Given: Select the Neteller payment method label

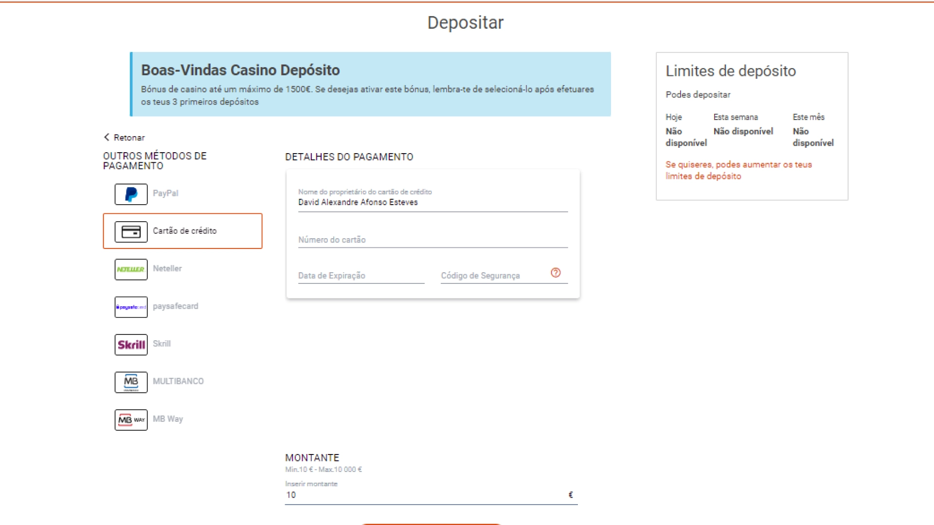Looking at the screenshot, I should 167,268.
